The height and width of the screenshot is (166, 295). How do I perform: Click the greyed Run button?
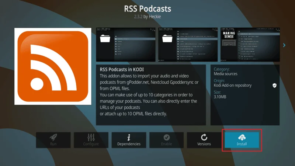[53, 140]
